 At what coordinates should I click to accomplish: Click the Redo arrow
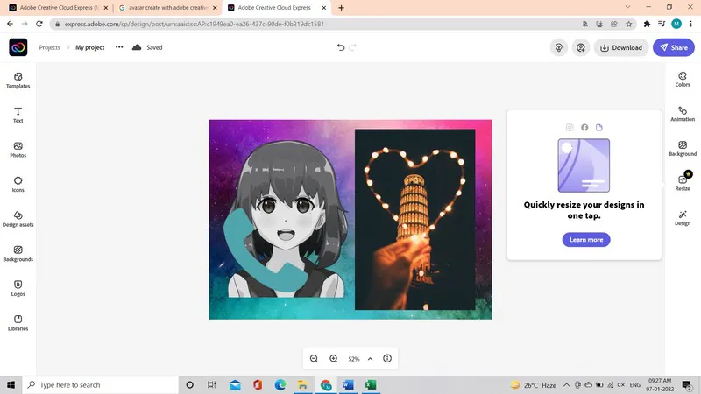tap(353, 47)
